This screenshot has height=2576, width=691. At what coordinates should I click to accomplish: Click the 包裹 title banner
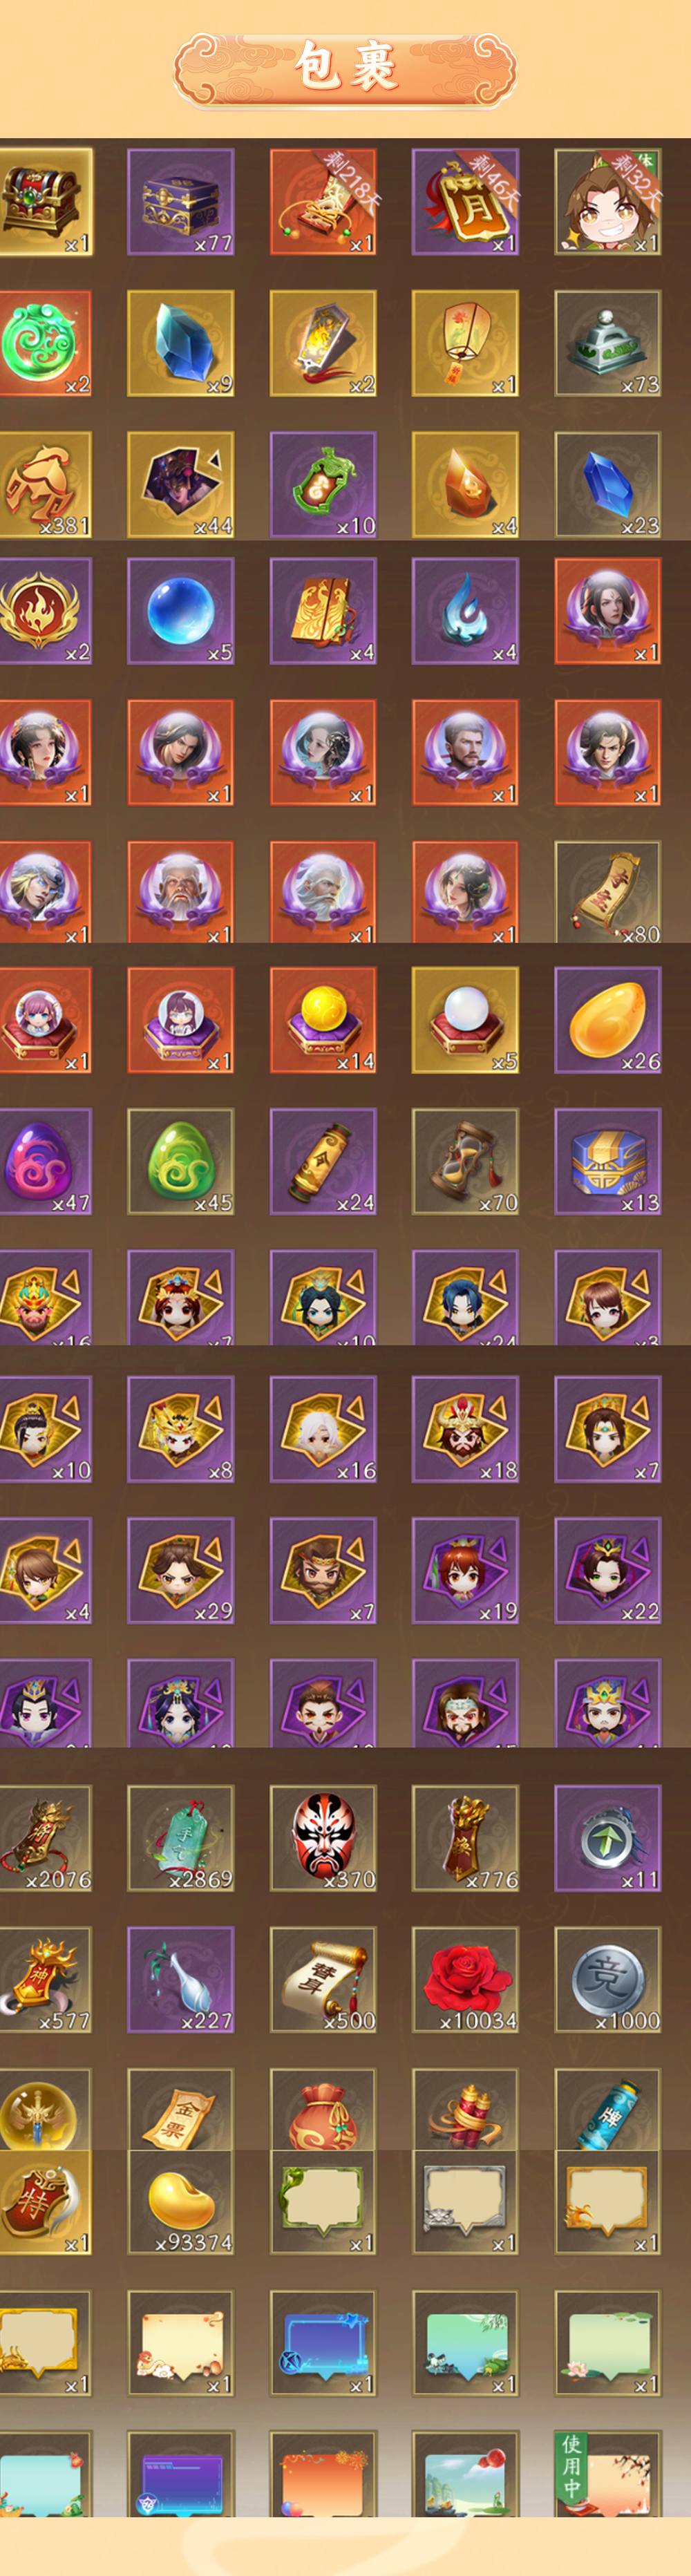coord(346,68)
